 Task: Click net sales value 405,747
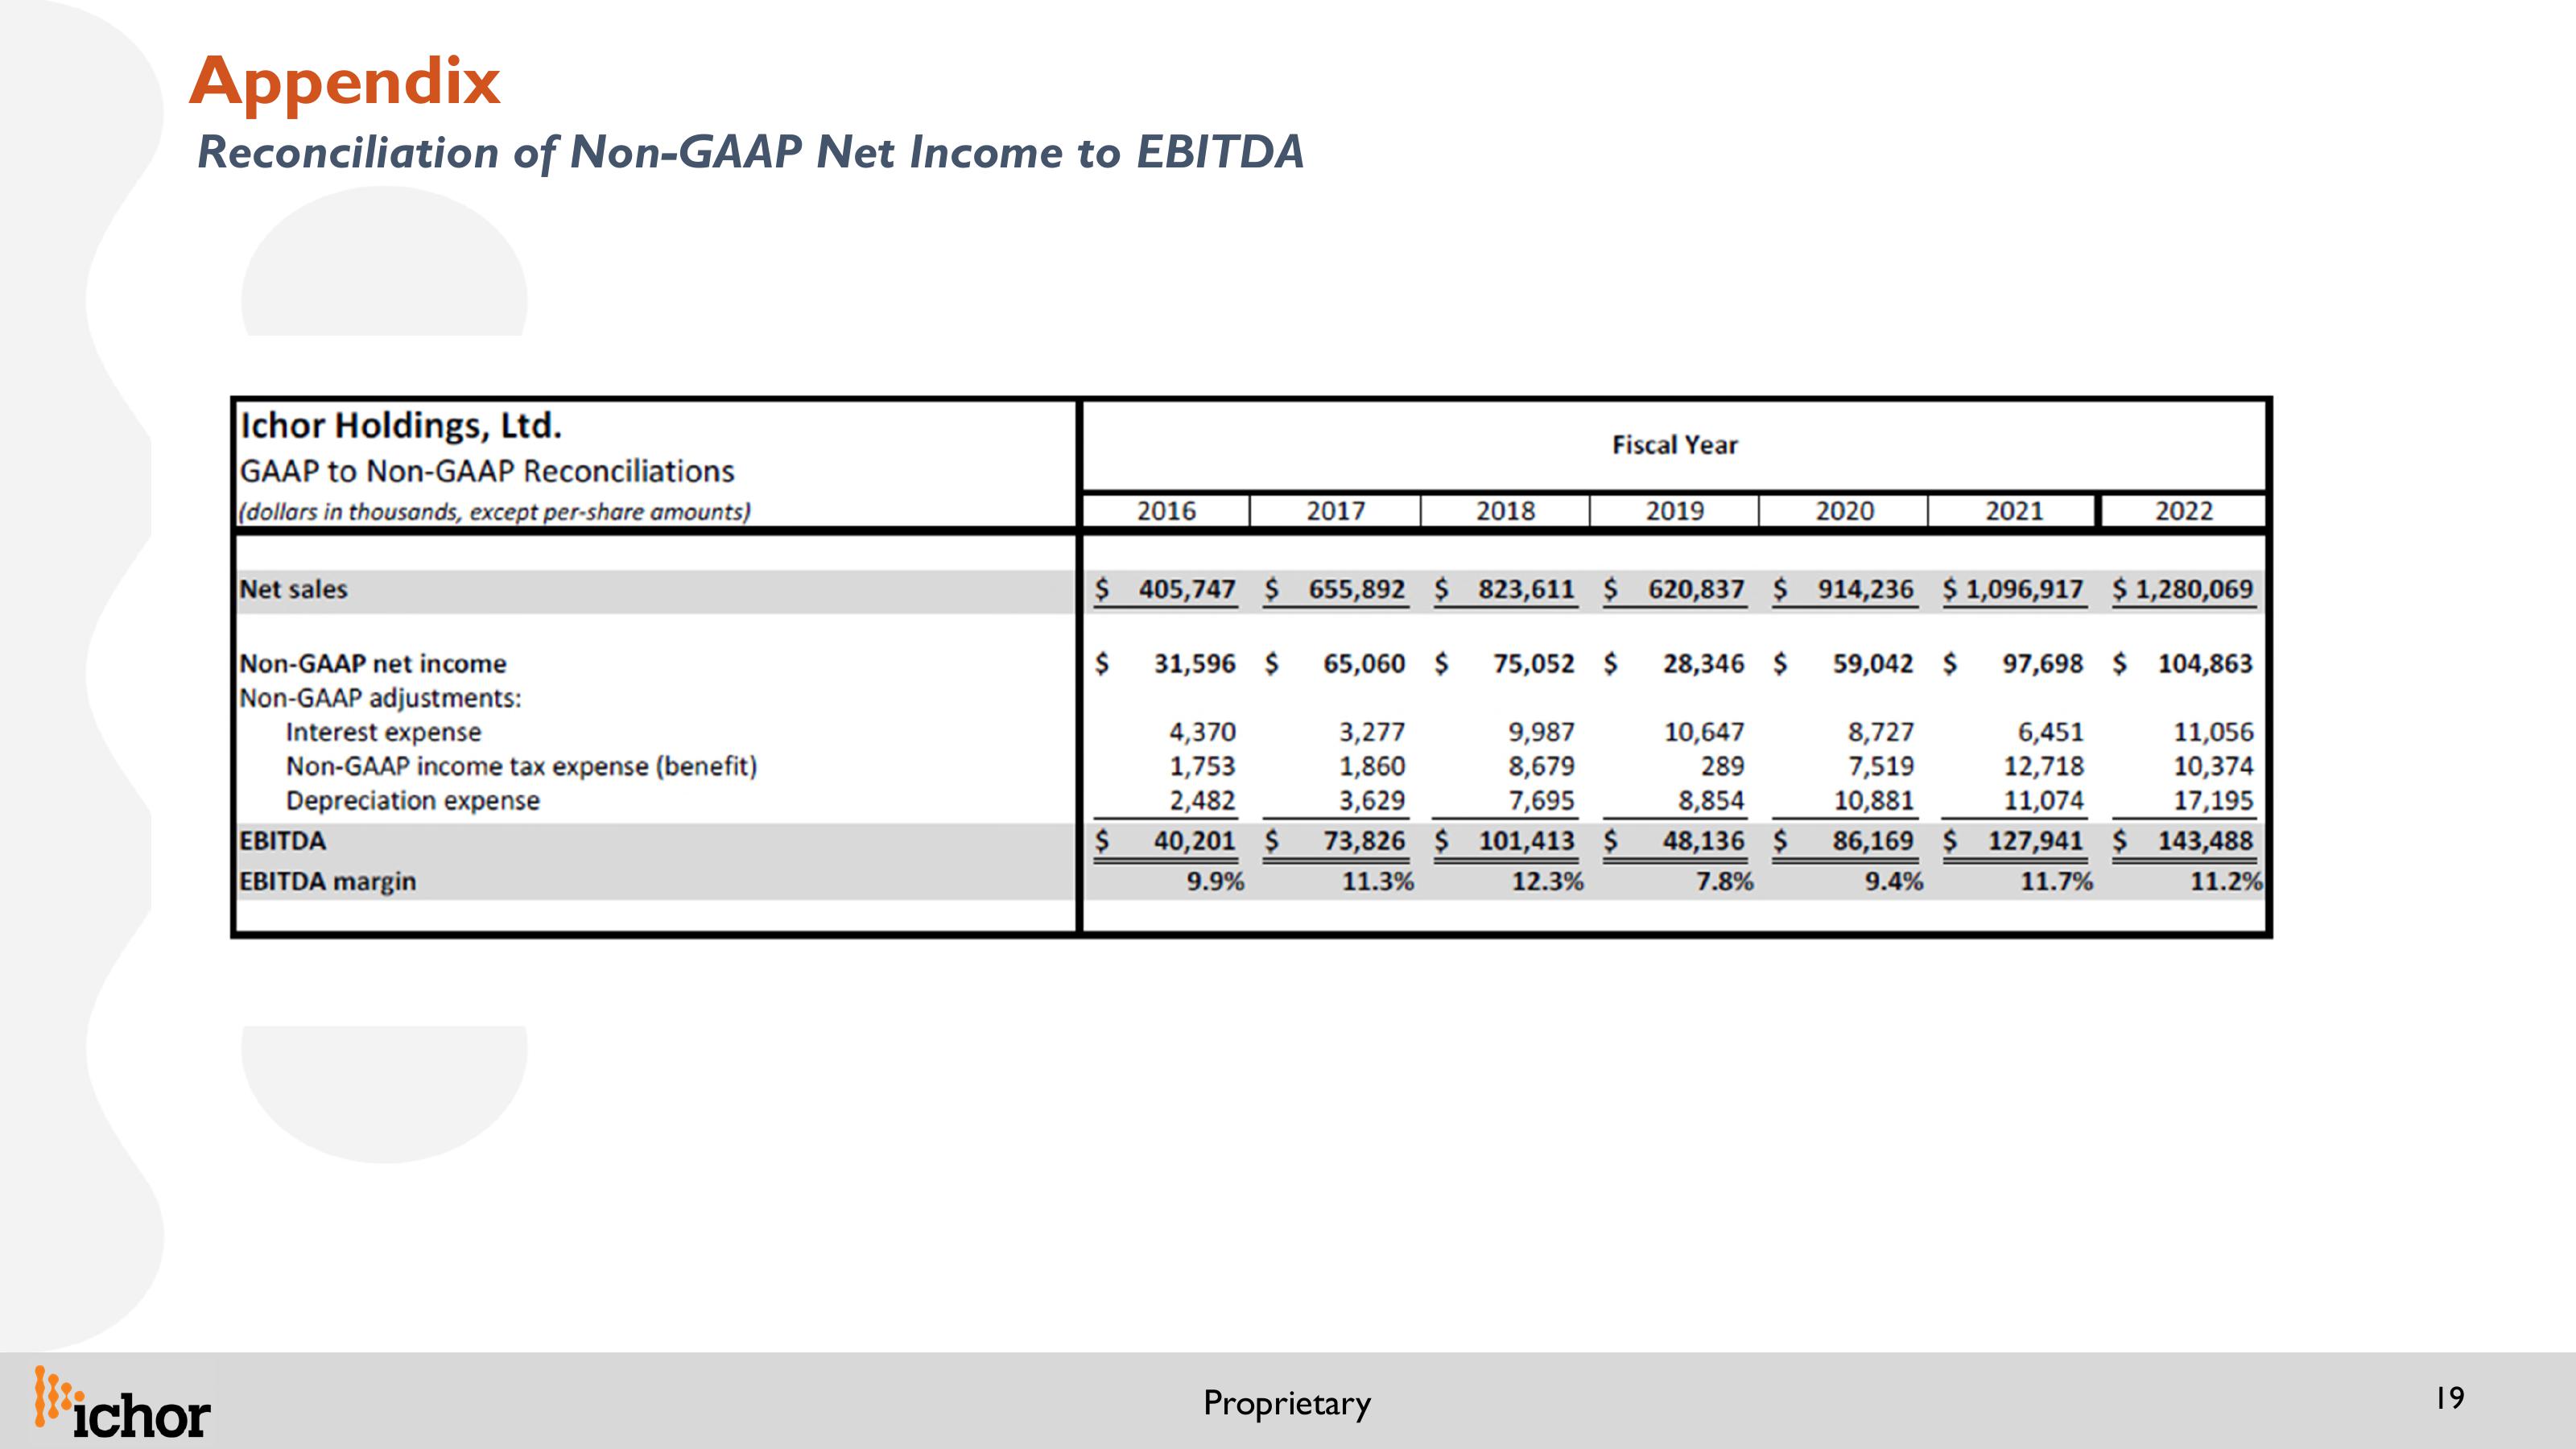click(1187, 589)
